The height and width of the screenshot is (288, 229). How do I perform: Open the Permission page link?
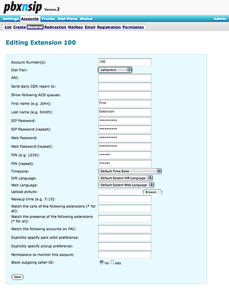[x=133, y=27]
